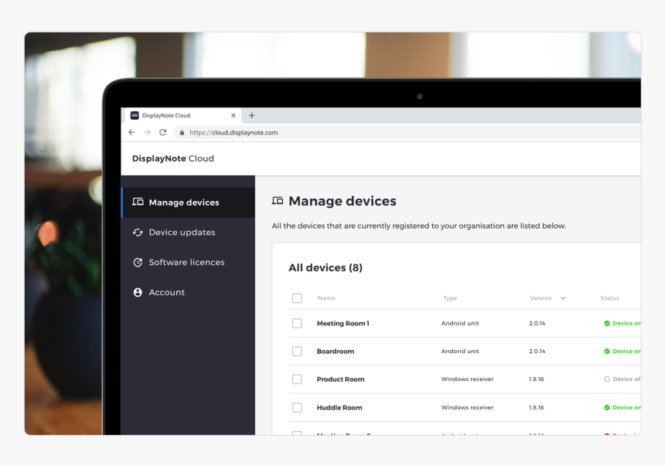This screenshot has height=466, width=665.
Task: Focus the address bar with cloud.displaynote.com
Action: [x=408, y=132]
